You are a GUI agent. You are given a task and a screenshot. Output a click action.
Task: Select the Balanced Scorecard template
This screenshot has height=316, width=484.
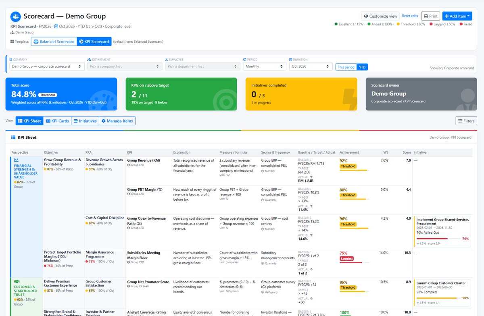pos(54,42)
